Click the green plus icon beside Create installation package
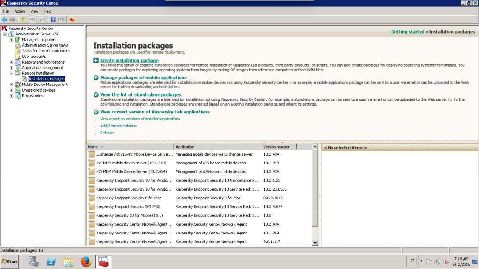The width and height of the screenshot is (479, 269). pyautogui.click(x=96, y=60)
